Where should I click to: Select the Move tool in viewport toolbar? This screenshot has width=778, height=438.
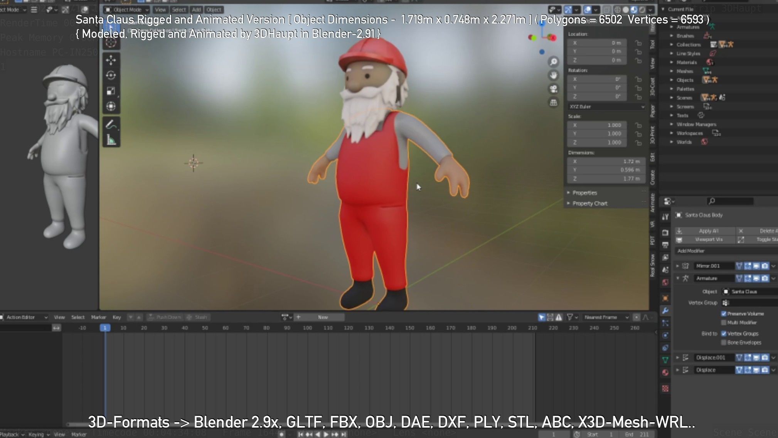(x=111, y=60)
